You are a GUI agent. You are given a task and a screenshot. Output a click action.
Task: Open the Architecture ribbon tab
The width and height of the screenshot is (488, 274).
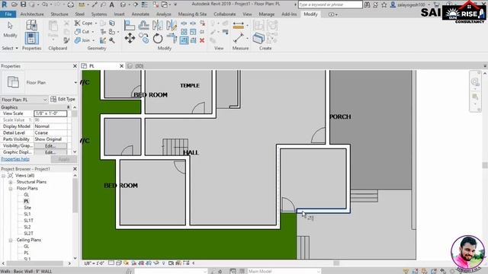pos(32,14)
